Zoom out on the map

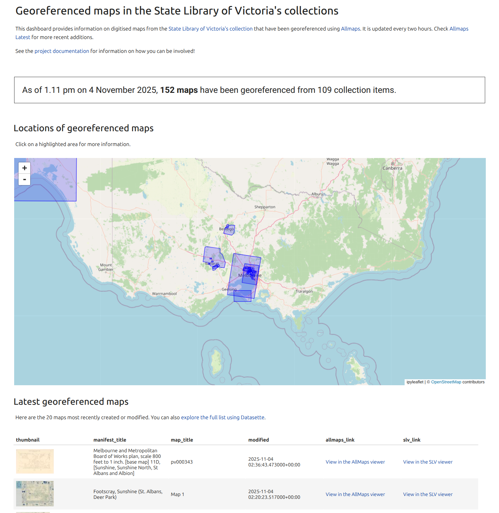pos(25,180)
